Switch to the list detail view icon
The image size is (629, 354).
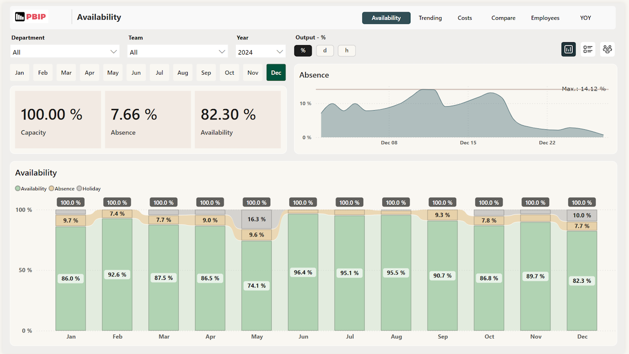(588, 49)
